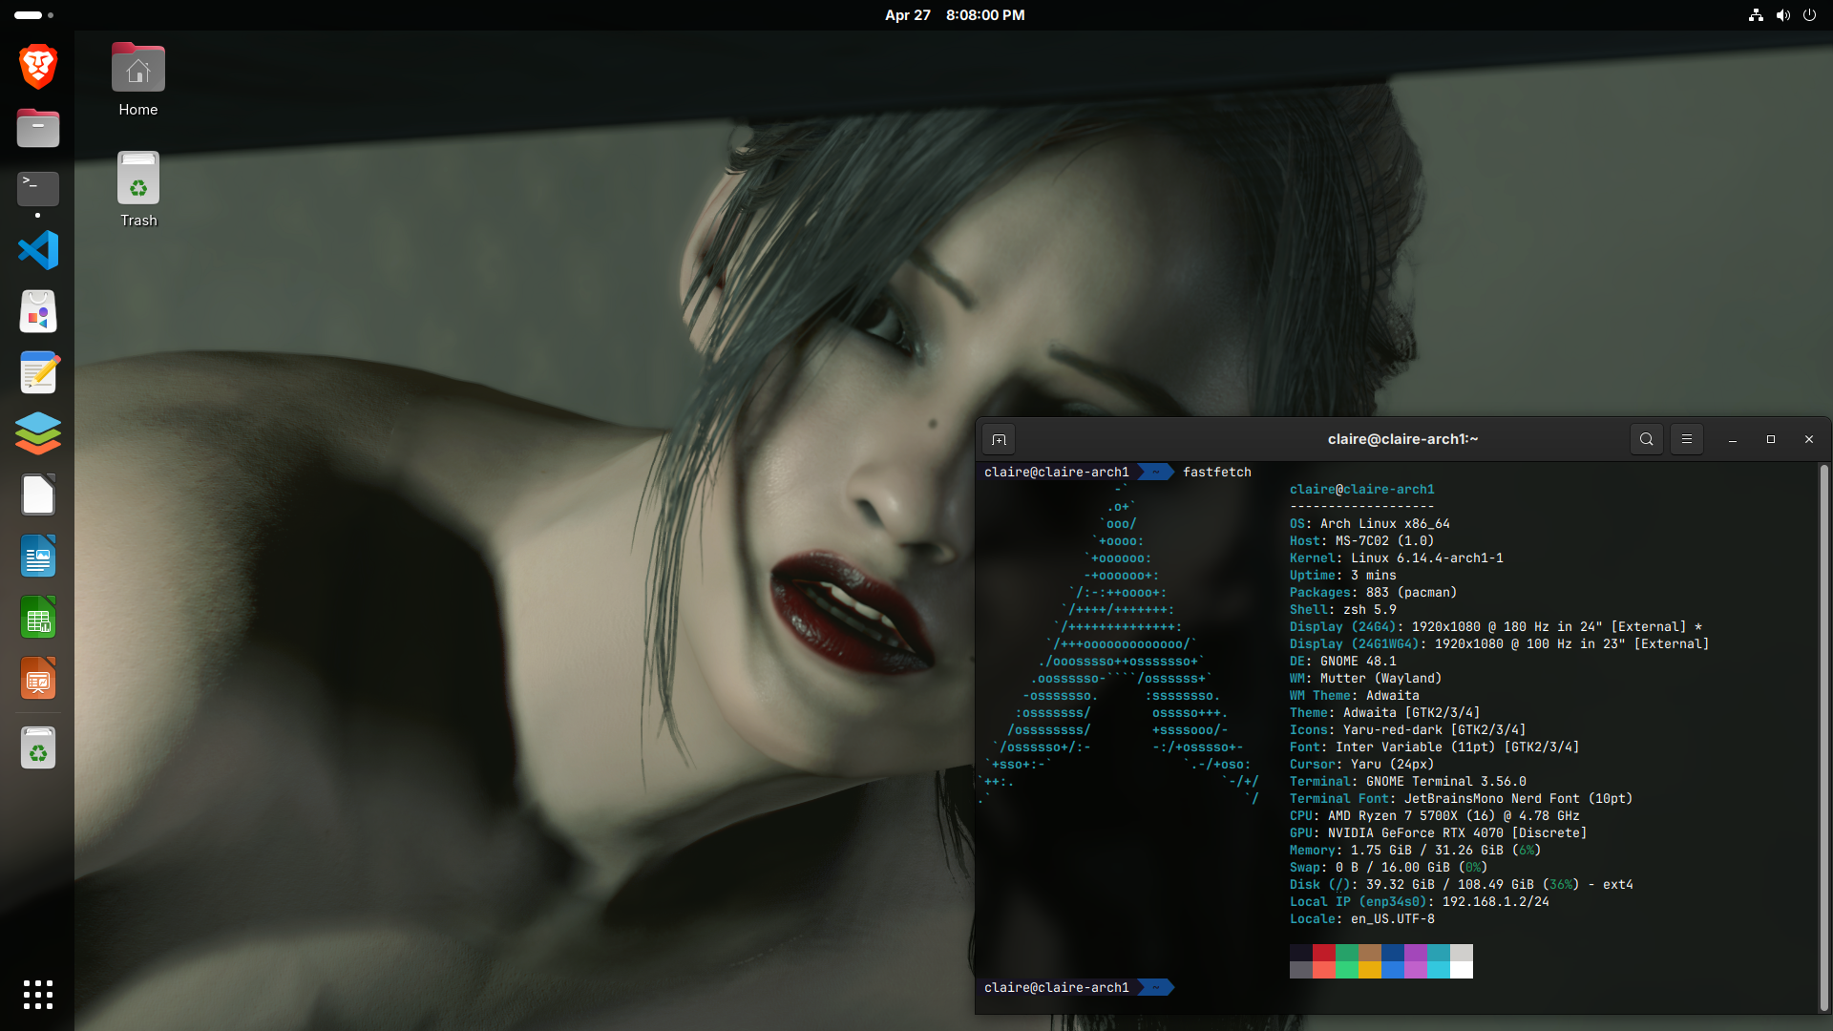Click the 'Local IP (enp34s0)' line

tap(1420, 902)
